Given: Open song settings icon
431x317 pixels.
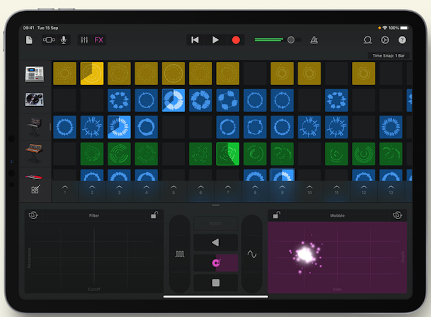Looking at the screenshot, I should (x=385, y=40).
